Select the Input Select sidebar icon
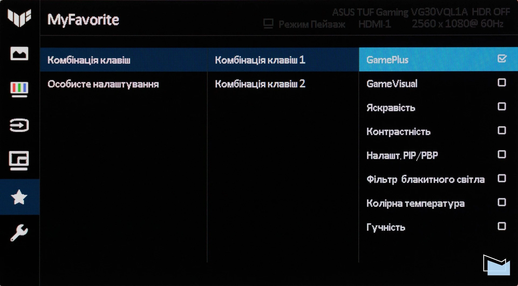Image resolution: width=518 pixels, height=286 pixels. point(19,125)
